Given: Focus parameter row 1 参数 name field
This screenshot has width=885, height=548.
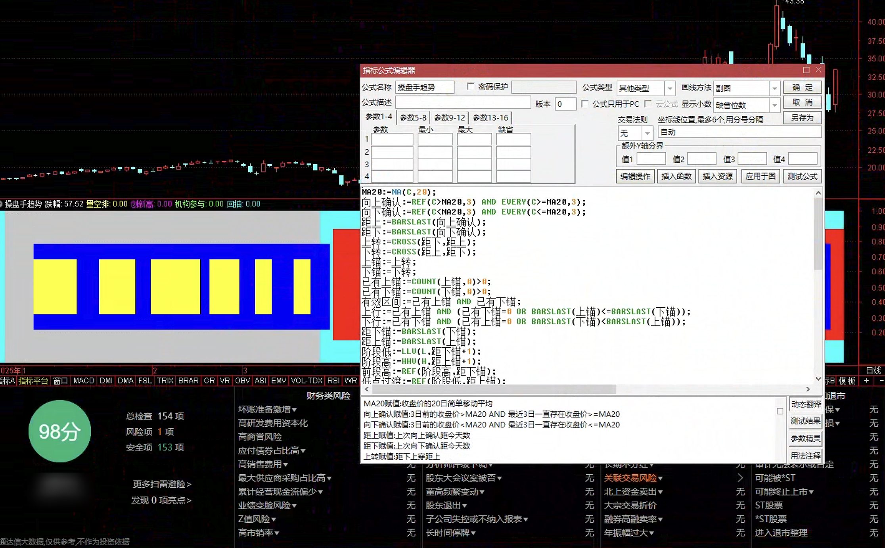Looking at the screenshot, I should click(392, 139).
